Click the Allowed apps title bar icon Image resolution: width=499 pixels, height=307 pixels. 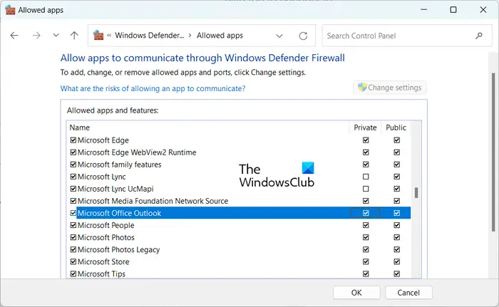click(11, 10)
